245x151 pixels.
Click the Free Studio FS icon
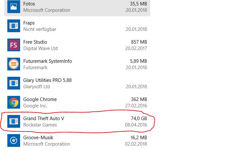(14, 45)
